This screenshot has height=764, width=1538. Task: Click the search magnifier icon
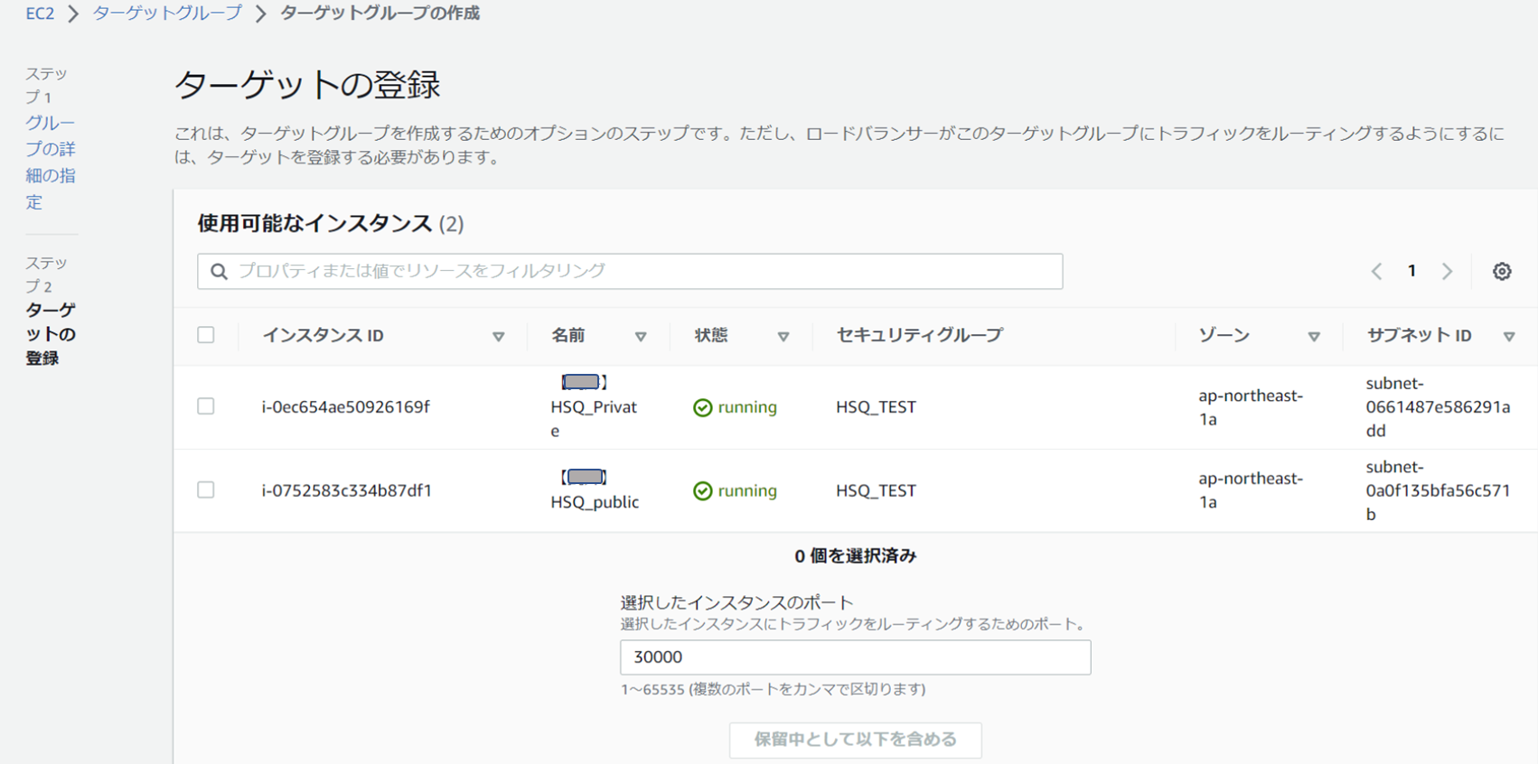click(219, 271)
